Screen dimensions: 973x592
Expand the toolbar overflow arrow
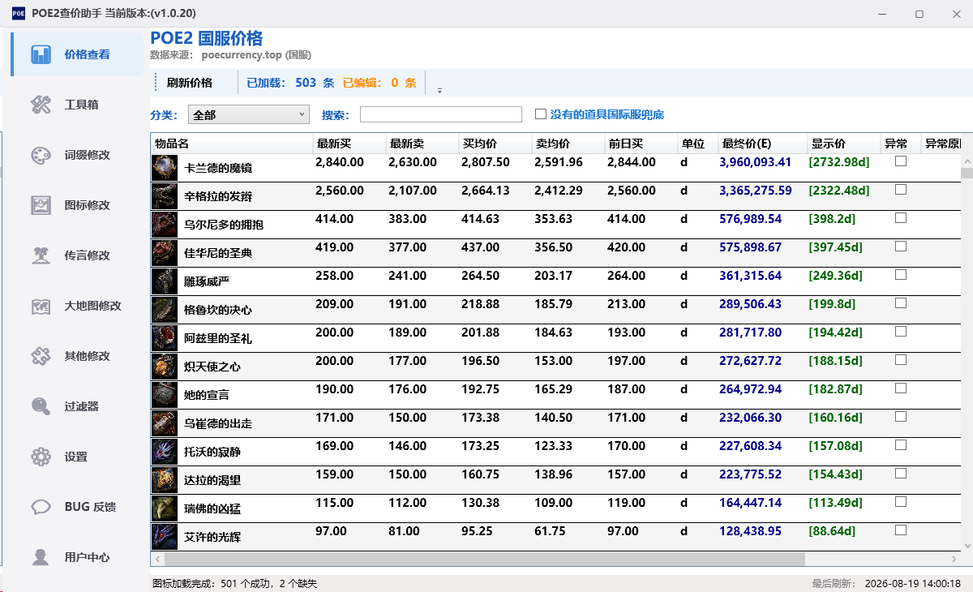(x=439, y=90)
